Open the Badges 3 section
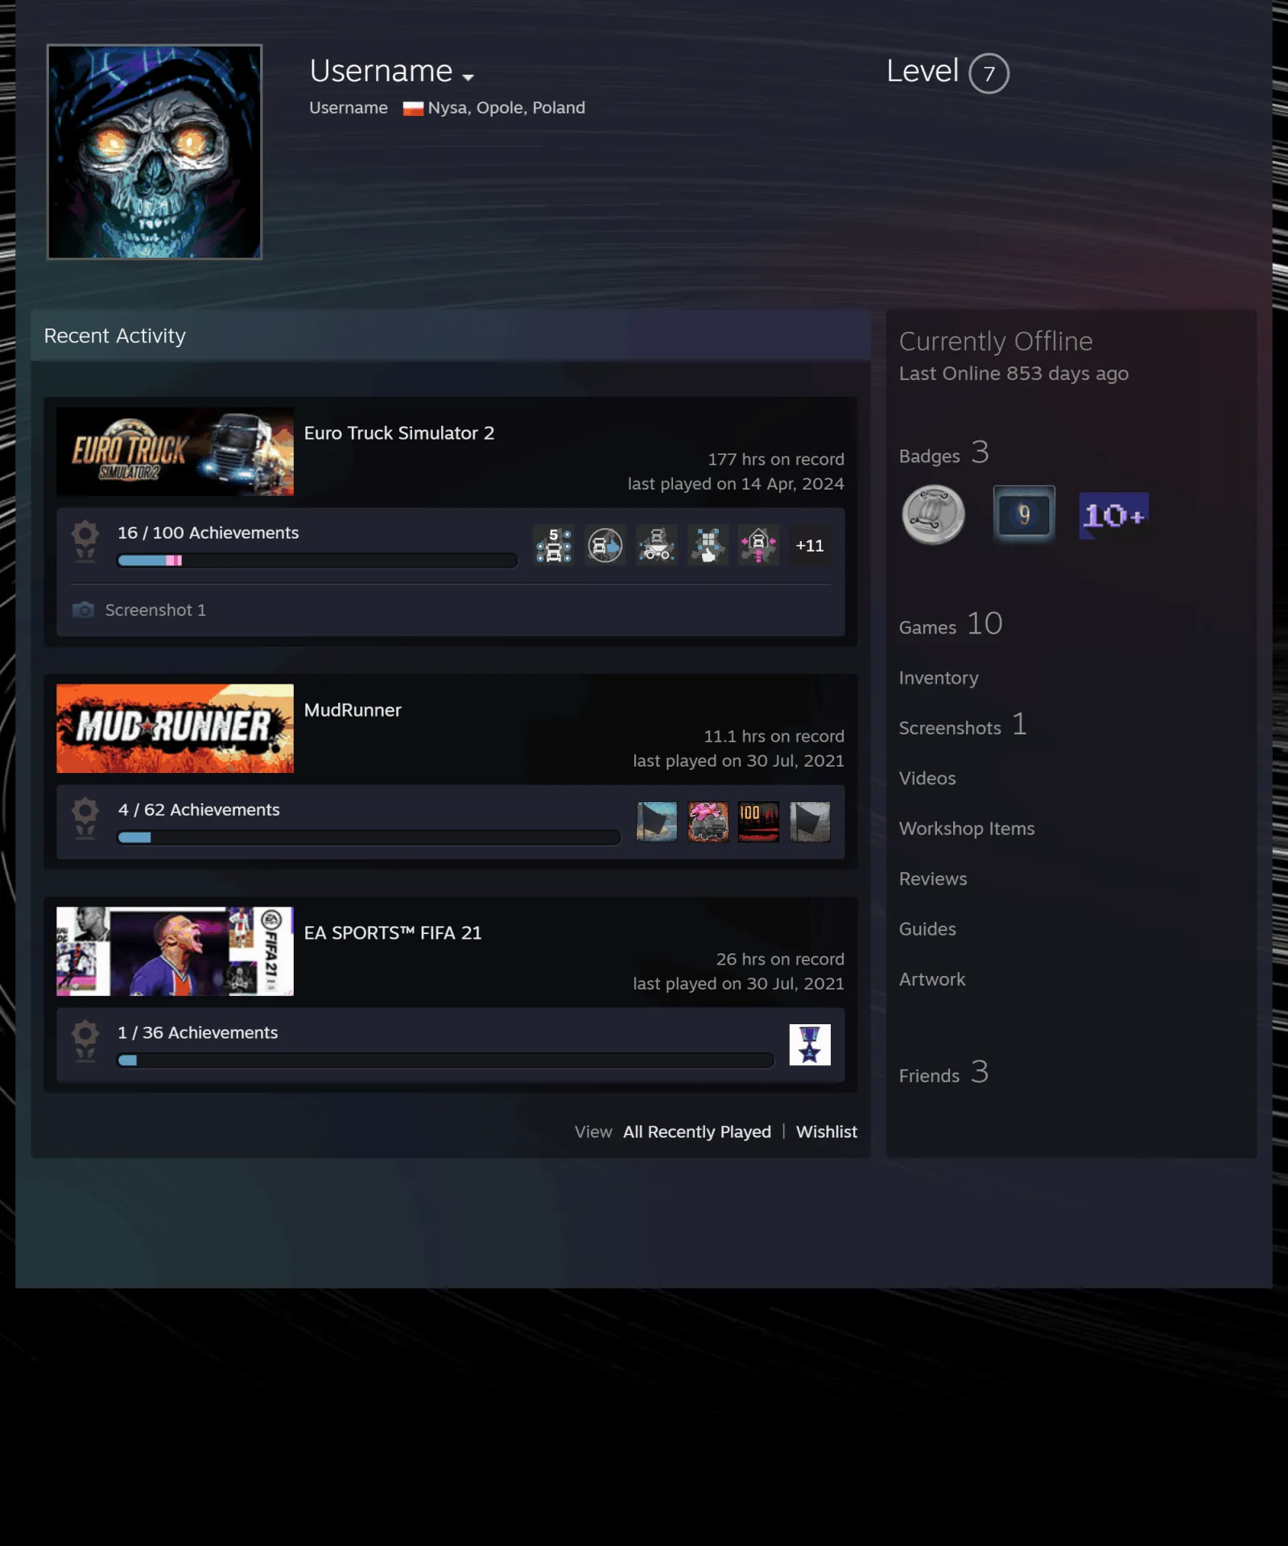Screen dimensions: 1288x1546 click(943, 453)
